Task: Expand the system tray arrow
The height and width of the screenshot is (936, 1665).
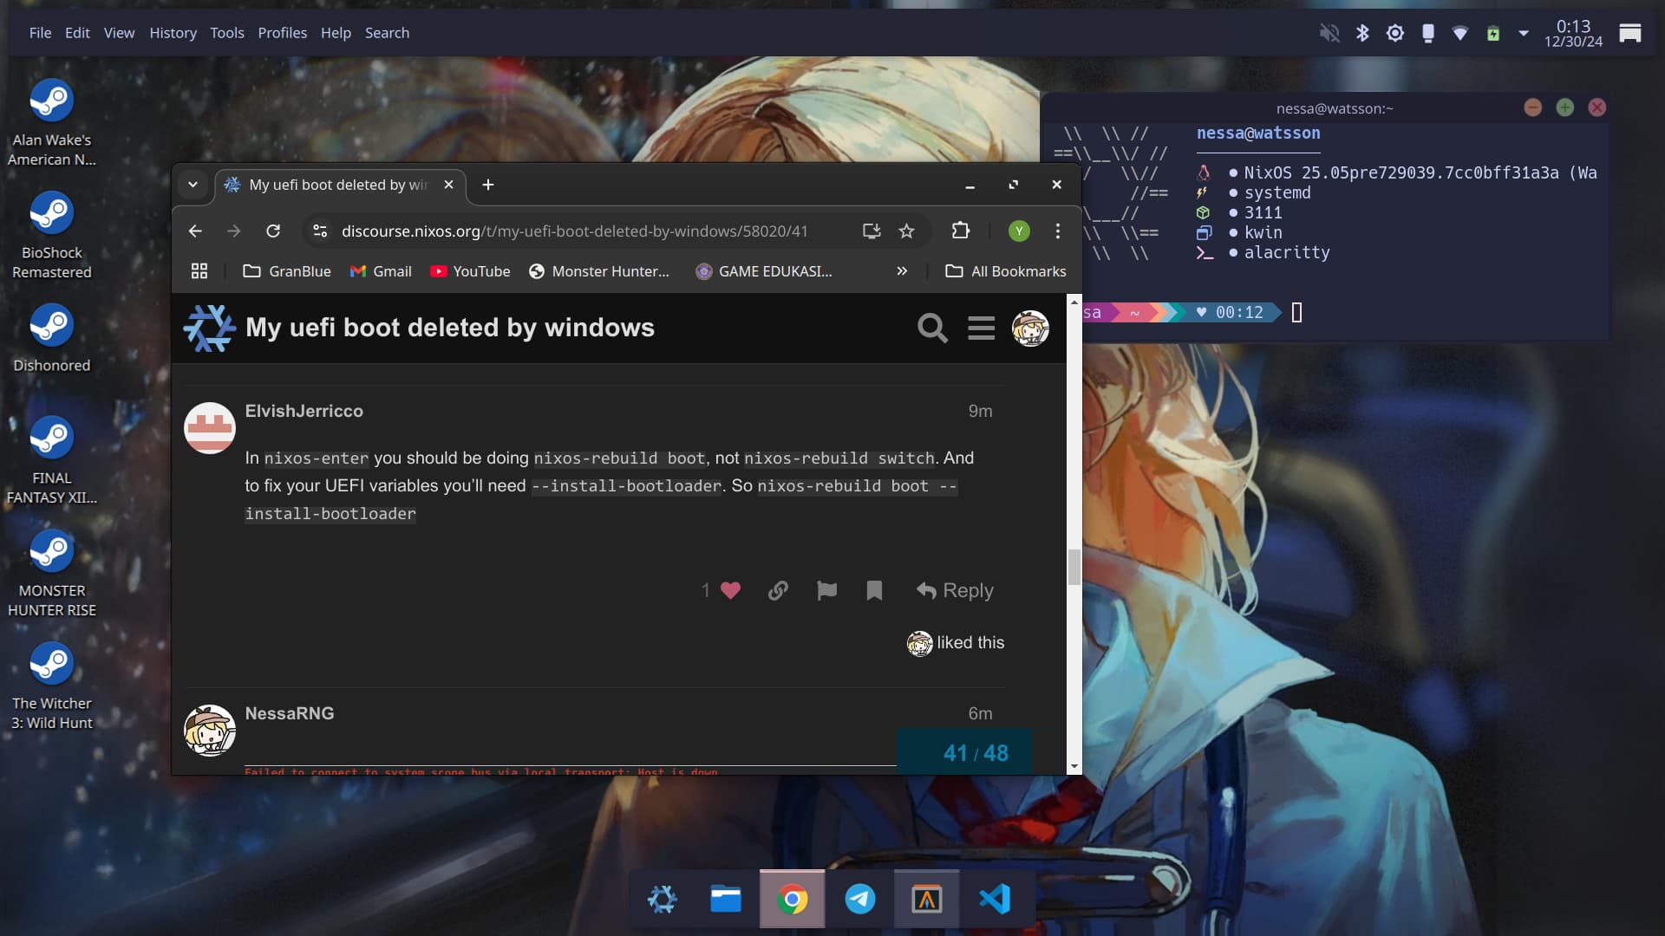Action: point(1524,32)
